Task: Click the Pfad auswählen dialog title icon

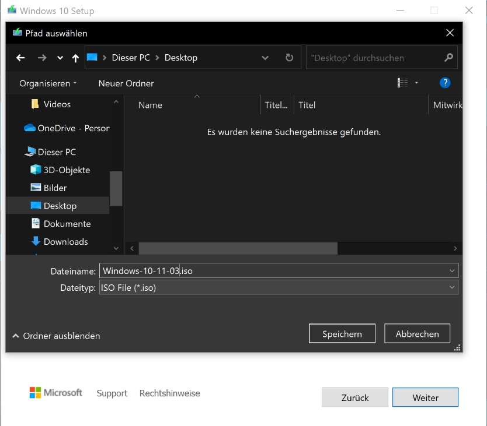Action: click(x=18, y=33)
